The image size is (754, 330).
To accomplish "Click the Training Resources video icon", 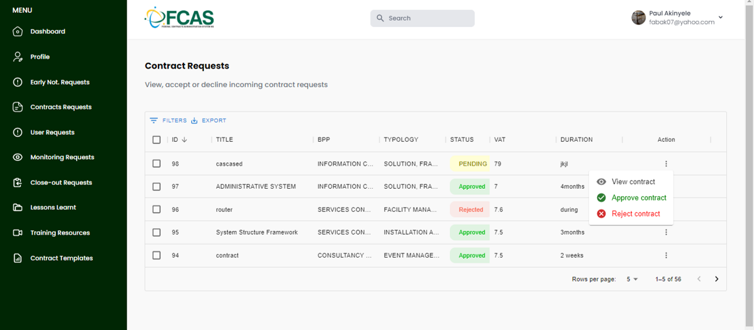I will pos(18,233).
